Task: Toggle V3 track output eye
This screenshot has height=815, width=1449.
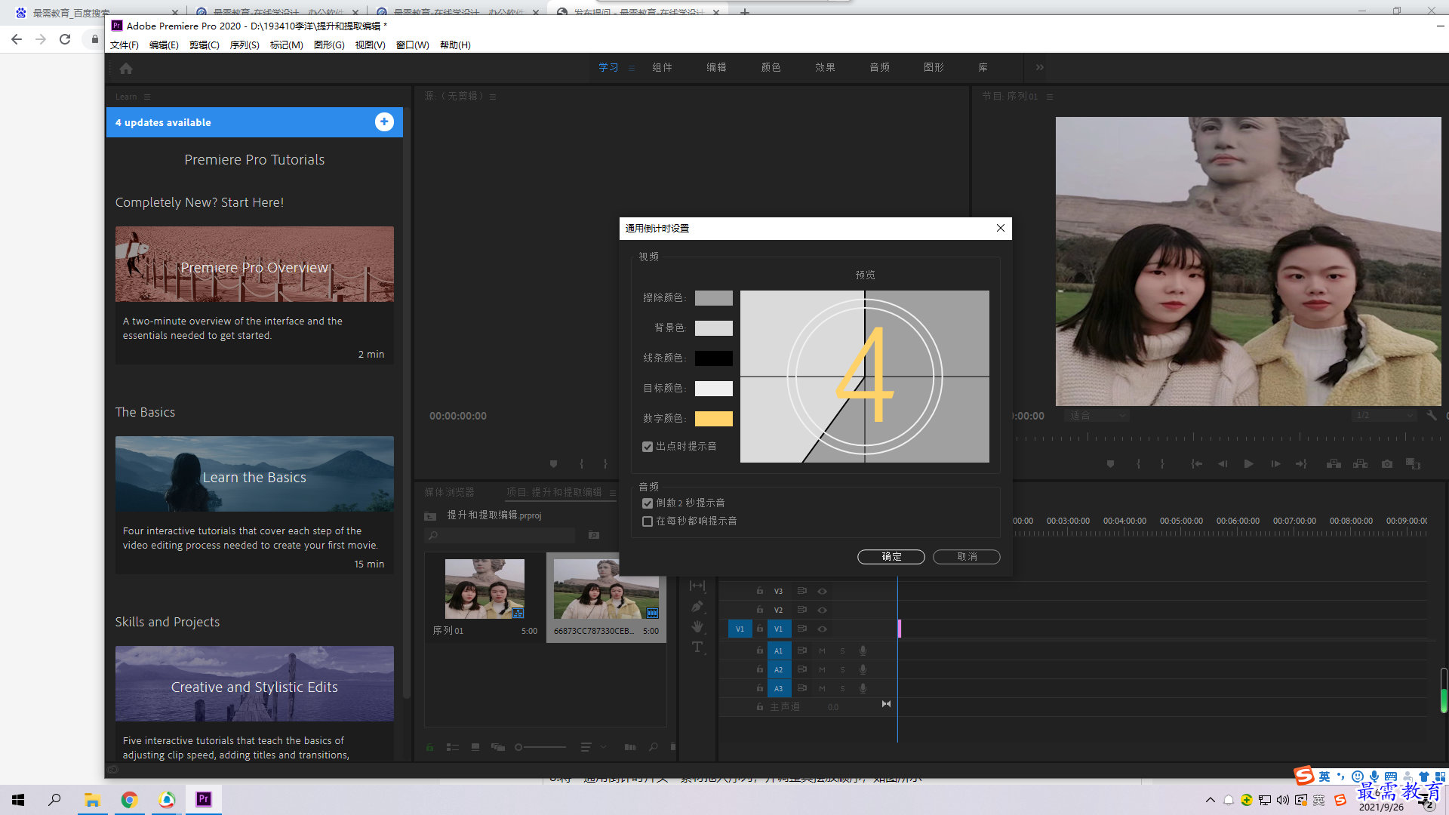Action: pyautogui.click(x=822, y=592)
